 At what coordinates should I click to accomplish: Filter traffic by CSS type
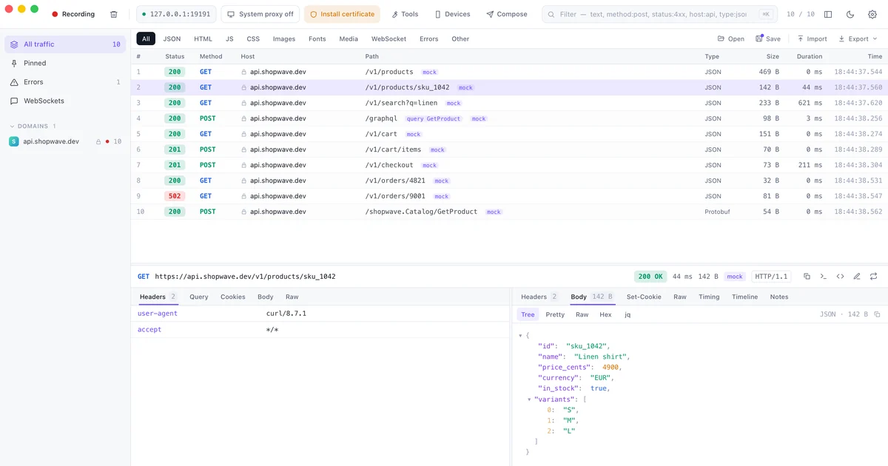[x=253, y=38]
